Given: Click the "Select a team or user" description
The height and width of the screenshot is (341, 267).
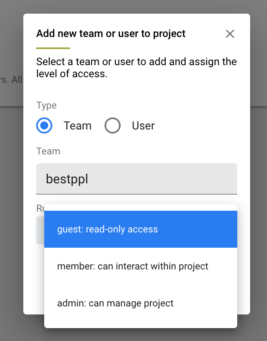Looking at the screenshot, I should [x=136, y=68].
